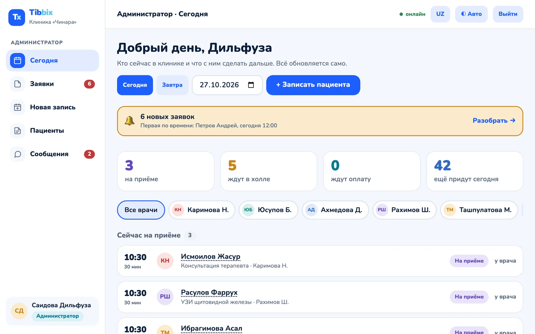This screenshot has width=535, height=334.
Task: Click the Tibbix Tx logo icon
Action: click(17, 17)
